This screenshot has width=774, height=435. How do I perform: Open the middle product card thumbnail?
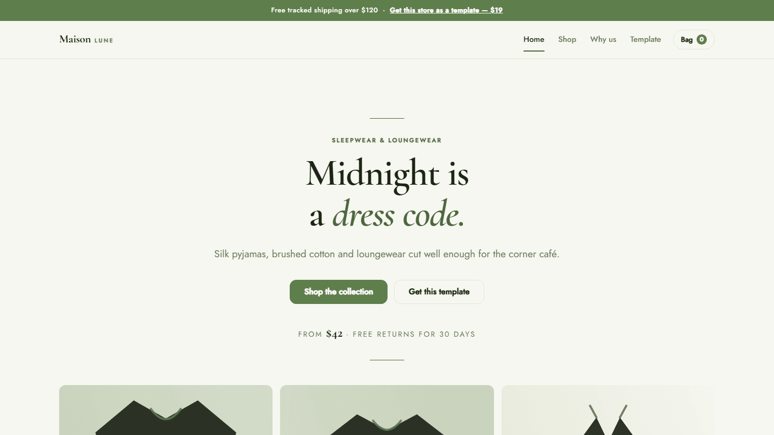tap(387, 410)
